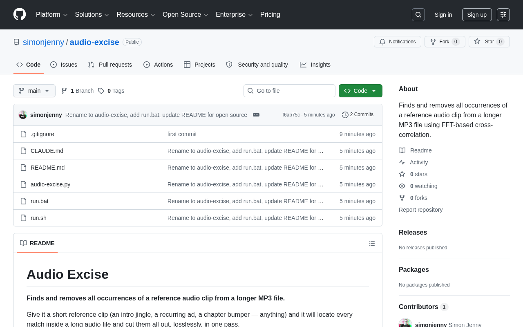Click the Readme link in About sidebar

point(415,150)
